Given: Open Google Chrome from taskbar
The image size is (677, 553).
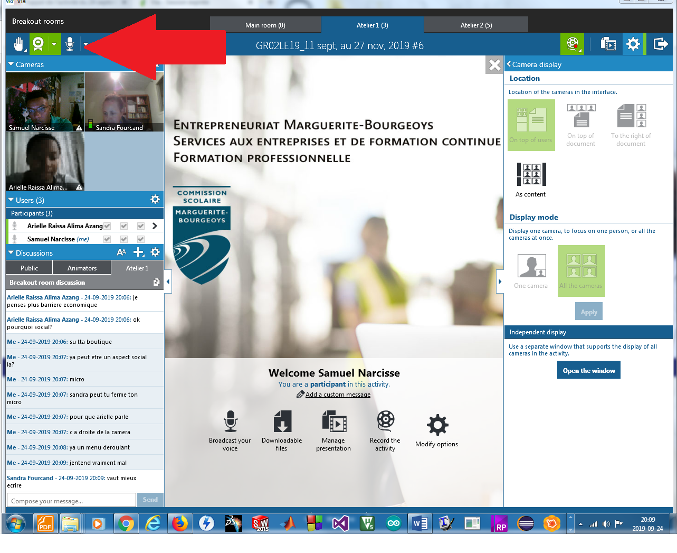Looking at the screenshot, I should click(x=126, y=523).
